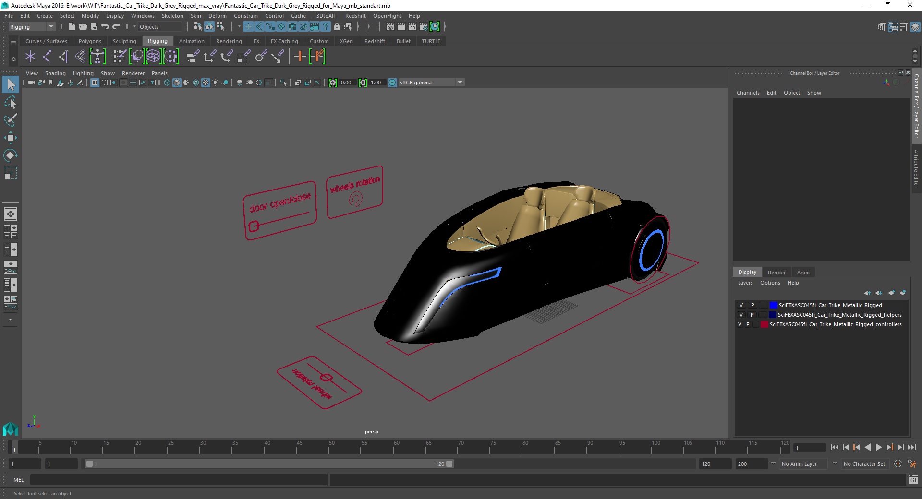The image size is (922, 499).
Task: Toggle visibility V of Rigged_helpers layer
Action: point(741,315)
